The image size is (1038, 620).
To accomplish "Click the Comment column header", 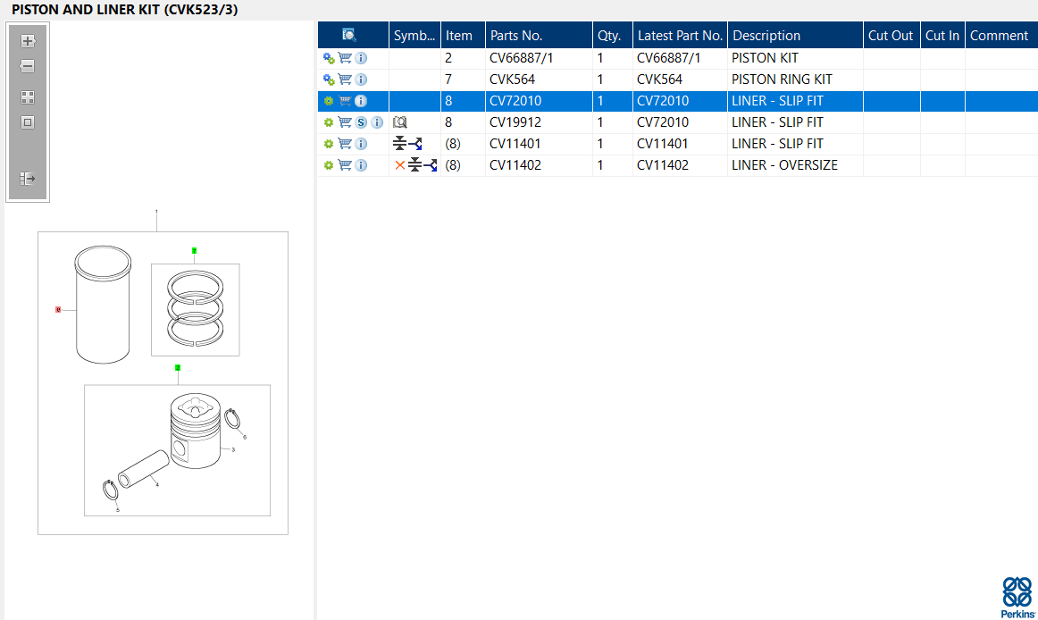I will [x=1000, y=35].
